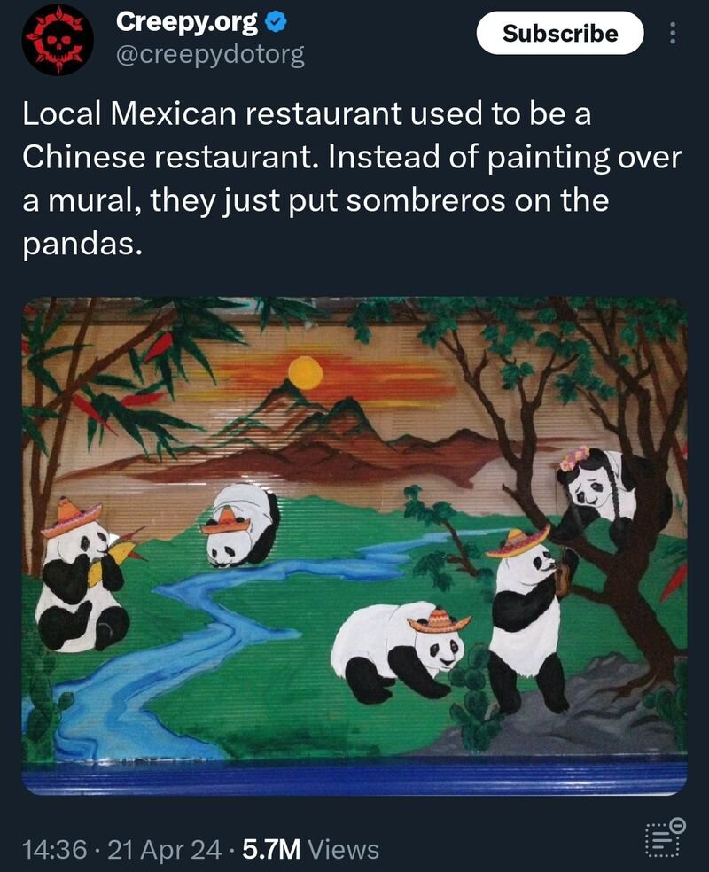This screenshot has height=872, width=709.
Task: Click the yellow sun in the mural
Action: [305, 372]
